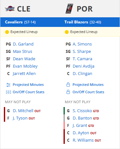120x149 pixels.
Task: View injured player D. Mitchell
Action: (23, 111)
